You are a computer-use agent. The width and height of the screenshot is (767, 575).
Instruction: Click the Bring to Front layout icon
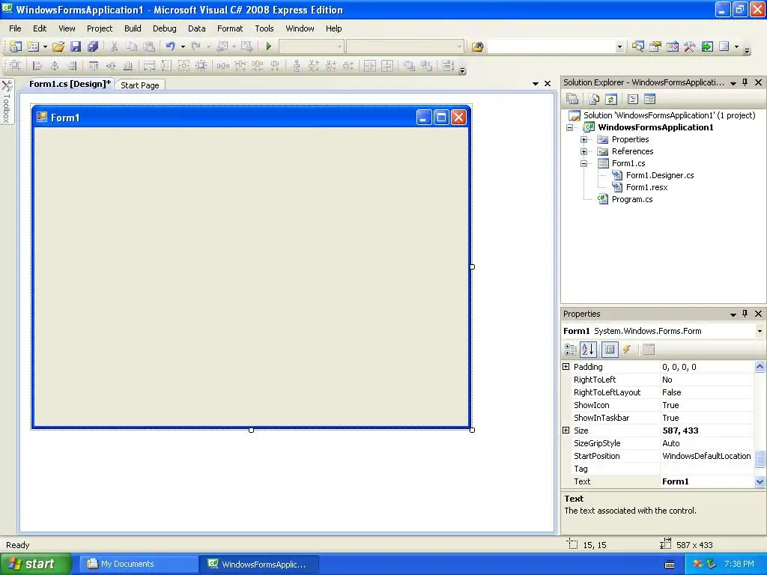tap(409, 66)
